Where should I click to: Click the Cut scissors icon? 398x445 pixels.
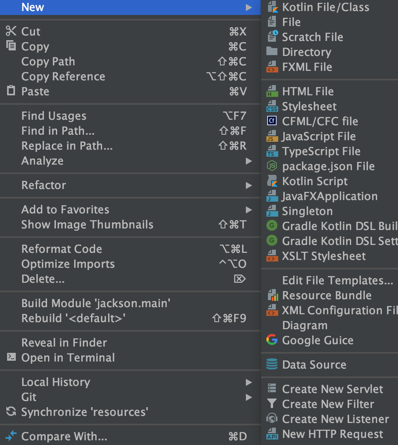[x=11, y=31]
